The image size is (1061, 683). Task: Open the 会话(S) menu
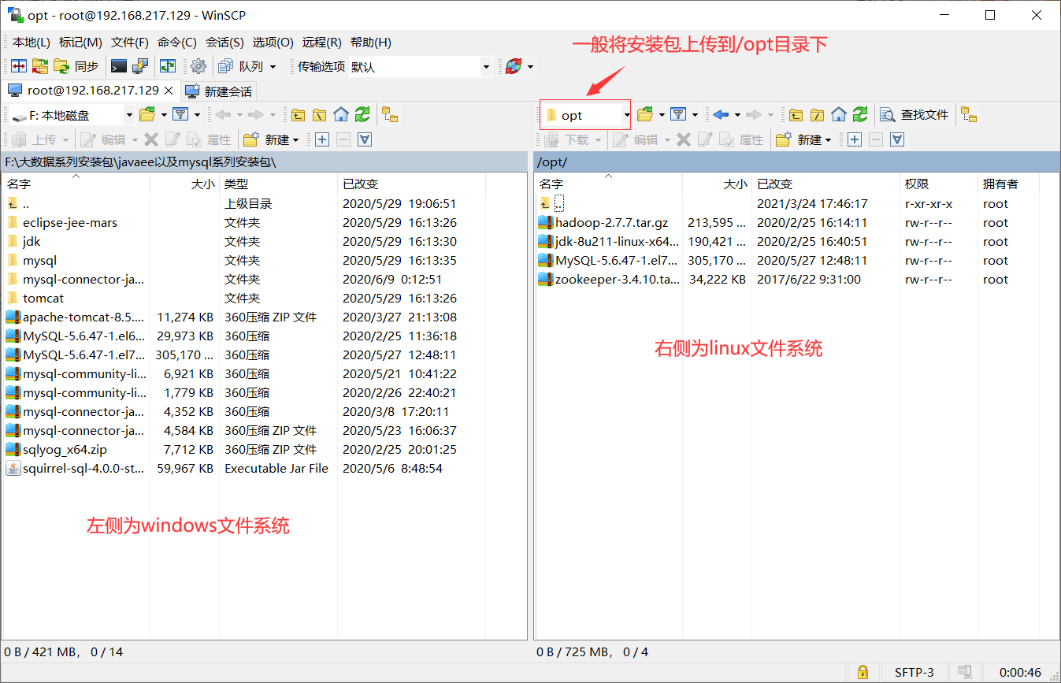click(x=224, y=42)
